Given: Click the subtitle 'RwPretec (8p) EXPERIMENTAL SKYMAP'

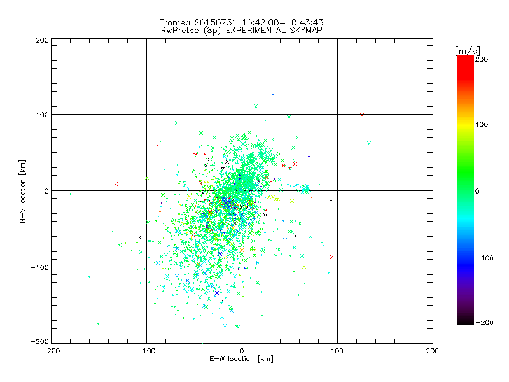Looking at the screenshot, I should coord(242,30).
